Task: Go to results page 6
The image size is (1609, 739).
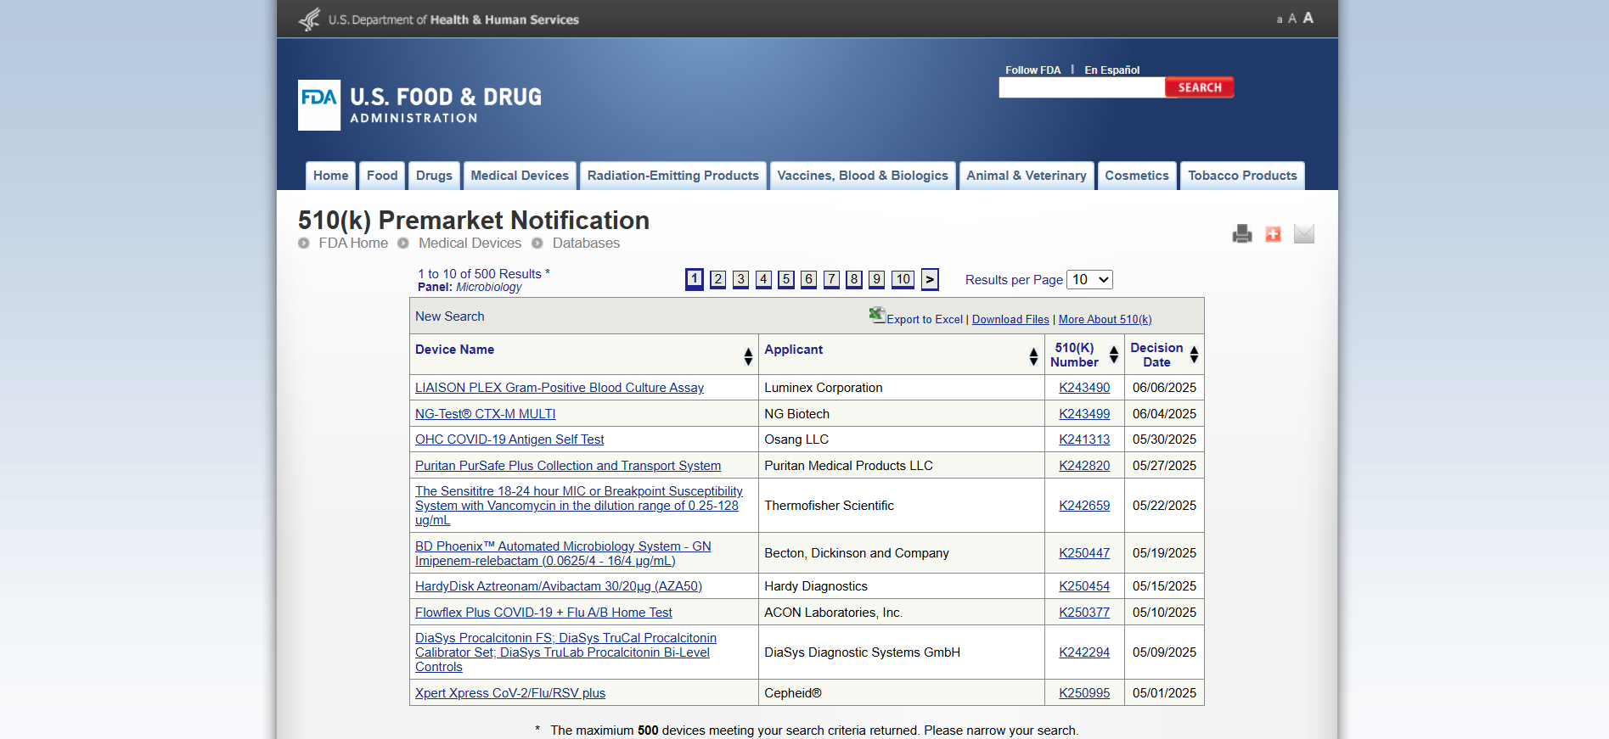Action: 809,279
